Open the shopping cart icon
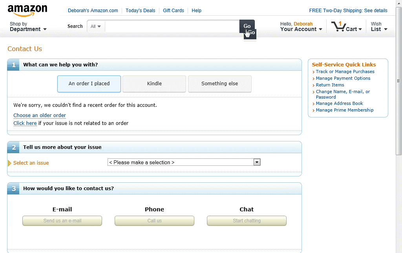 click(x=338, y=27)
